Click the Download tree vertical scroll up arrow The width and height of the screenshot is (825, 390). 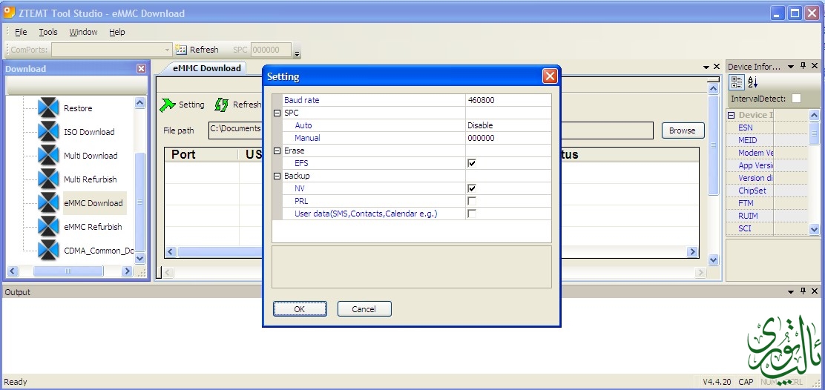[x=140, y=103]
